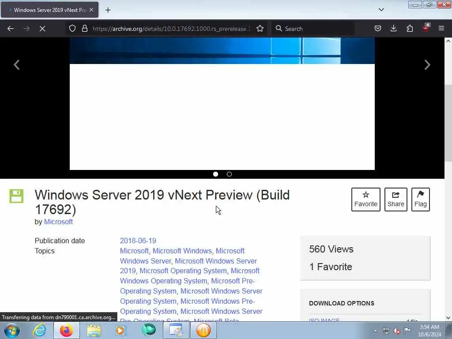Select first carousel dot
The height and width of the screenshot is (339, 452).
tap(215, 174)
